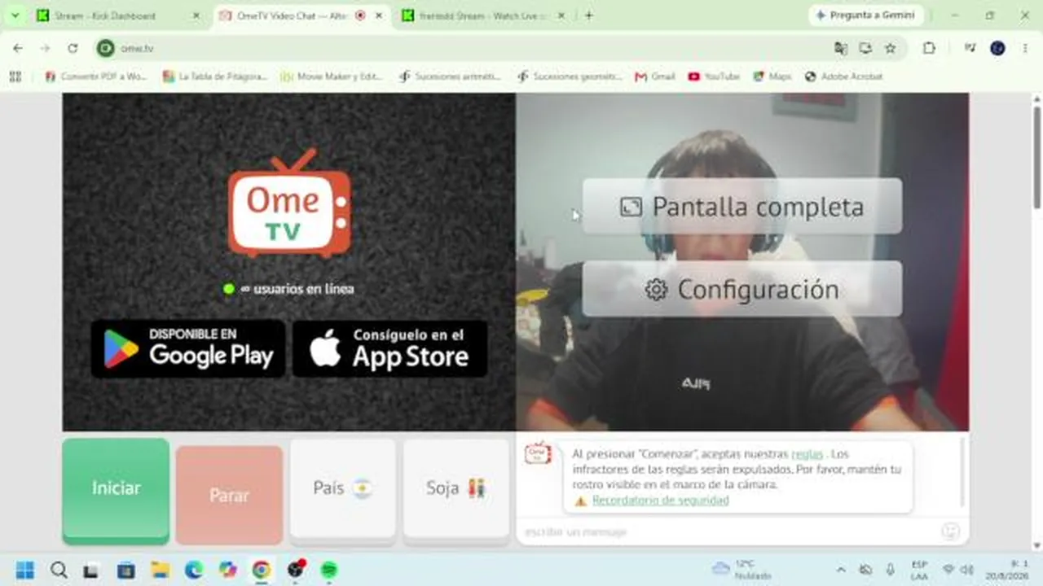
Task: Open the La Tabla de Pitágora... bookmark
Action: pyautogui.click(x=215, y=77)
